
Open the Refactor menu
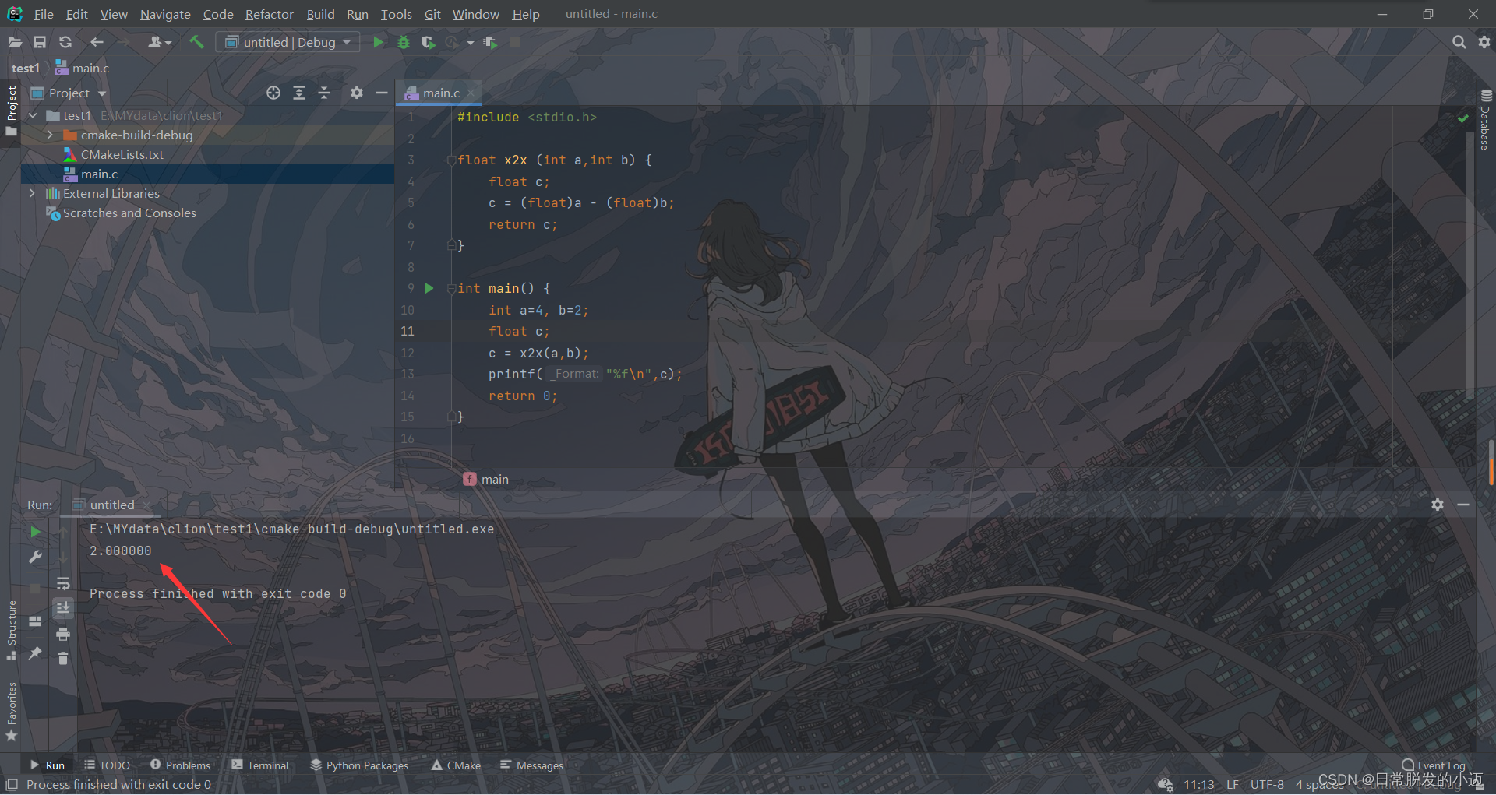click(x=269, y=14)
